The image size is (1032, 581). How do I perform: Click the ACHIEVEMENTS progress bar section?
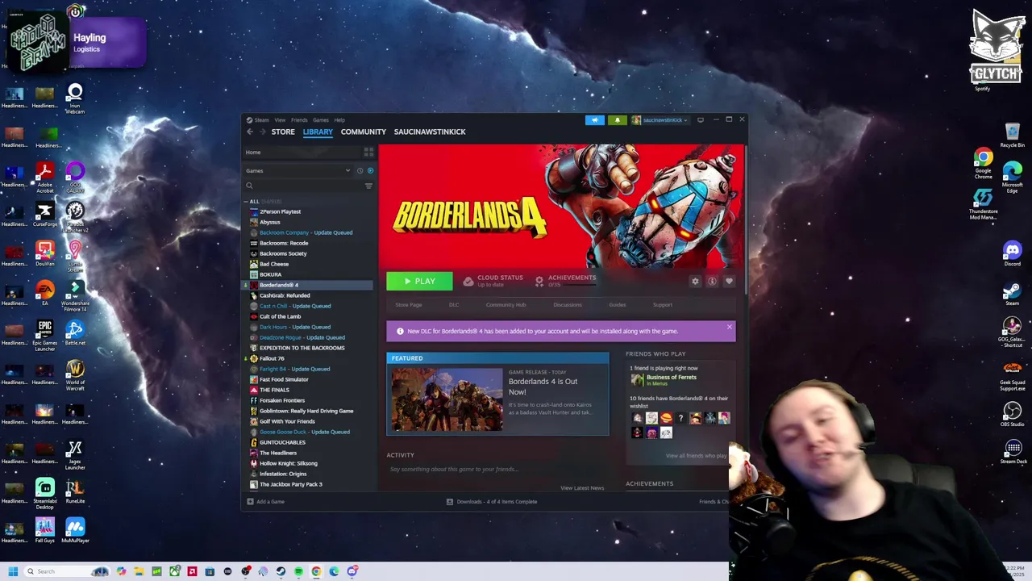[x=566, y=281]
